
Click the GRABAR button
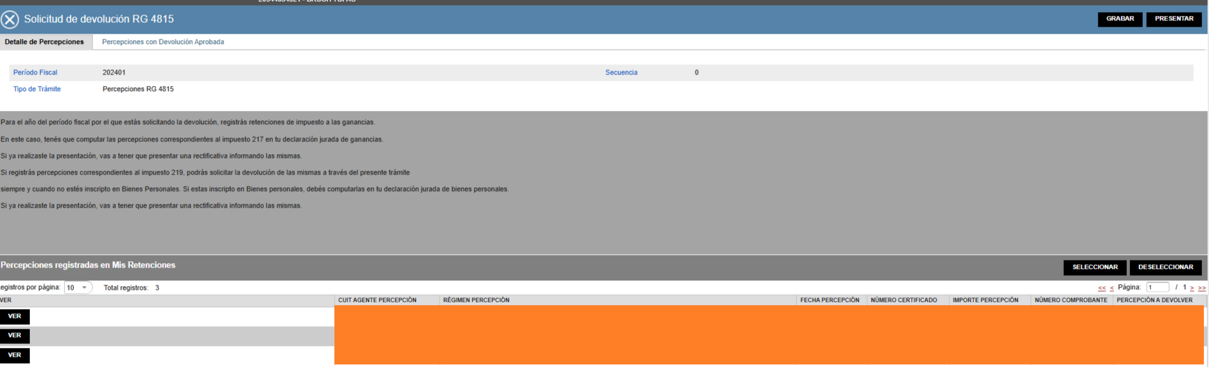pyautogui.click(x=1120, y=19)
